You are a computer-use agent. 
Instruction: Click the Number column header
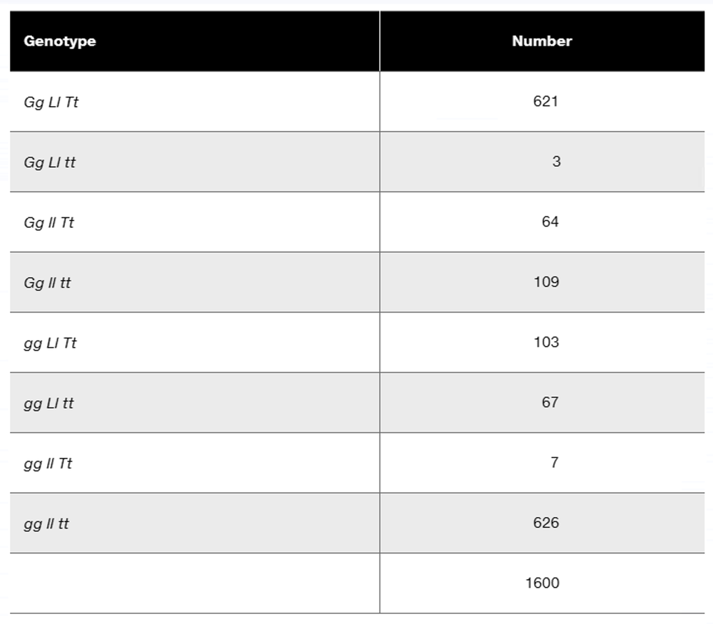click(542, 41)
